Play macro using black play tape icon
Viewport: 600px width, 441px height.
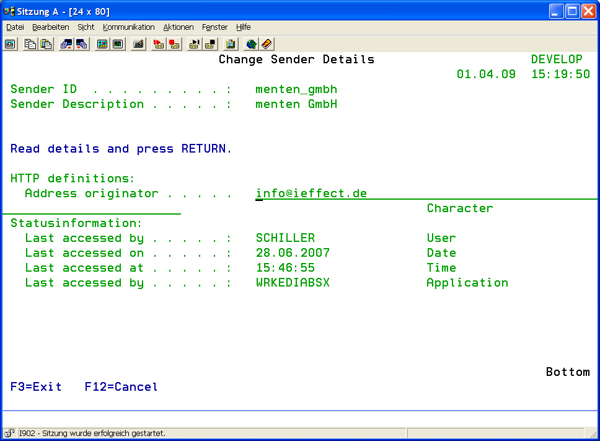(x=195, y=44)
